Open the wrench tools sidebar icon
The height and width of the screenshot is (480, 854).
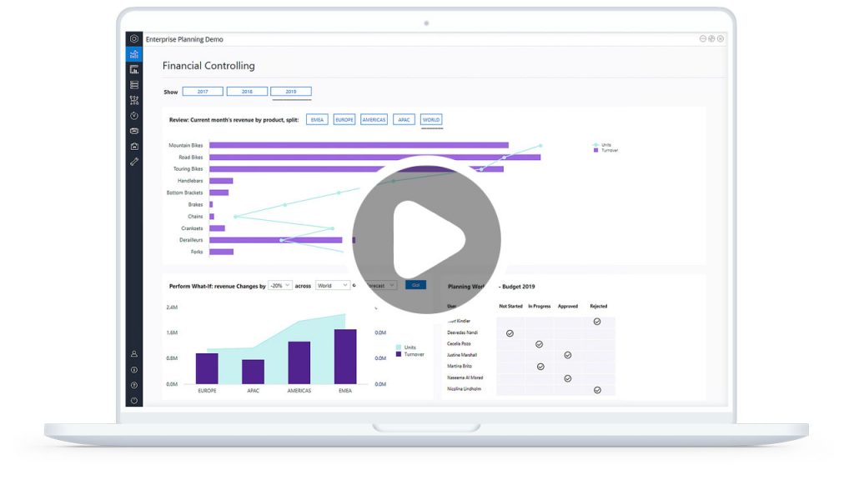click(134, 162)
